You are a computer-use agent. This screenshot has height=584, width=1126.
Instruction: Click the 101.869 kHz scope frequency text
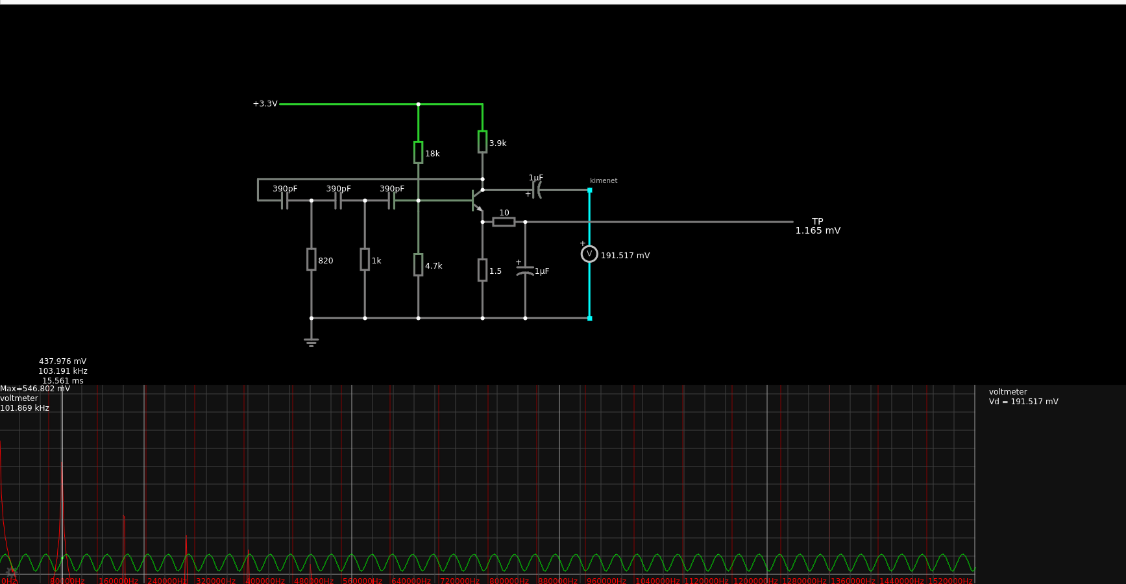[x=25, y=408]
